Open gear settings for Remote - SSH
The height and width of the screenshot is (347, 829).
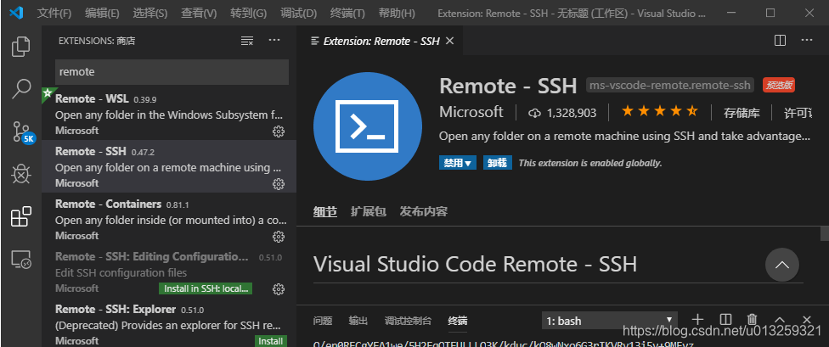(x=279, y=184)
